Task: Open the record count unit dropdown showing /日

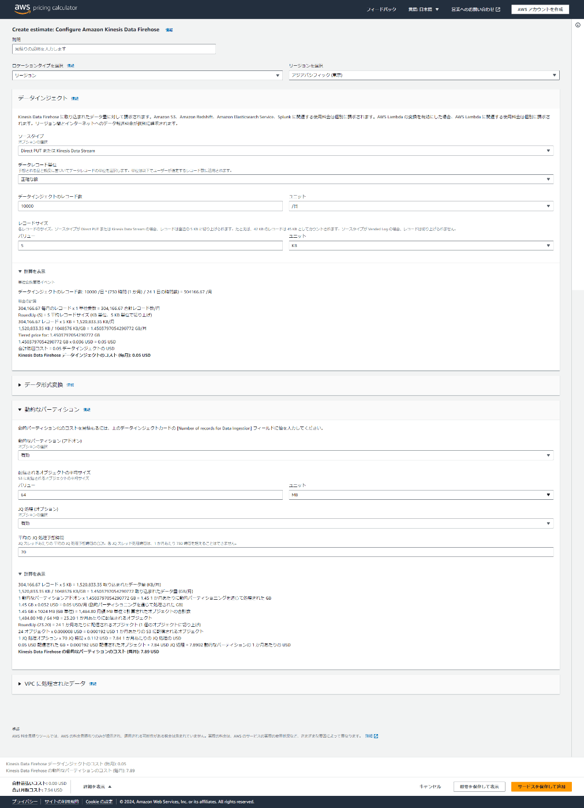Action: tap(421, 206)
